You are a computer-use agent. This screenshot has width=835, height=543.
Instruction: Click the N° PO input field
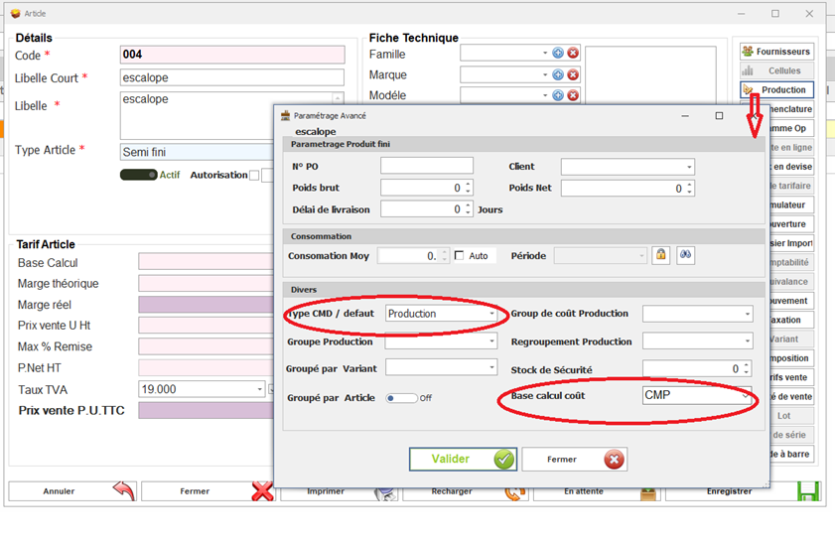(426, 167)
